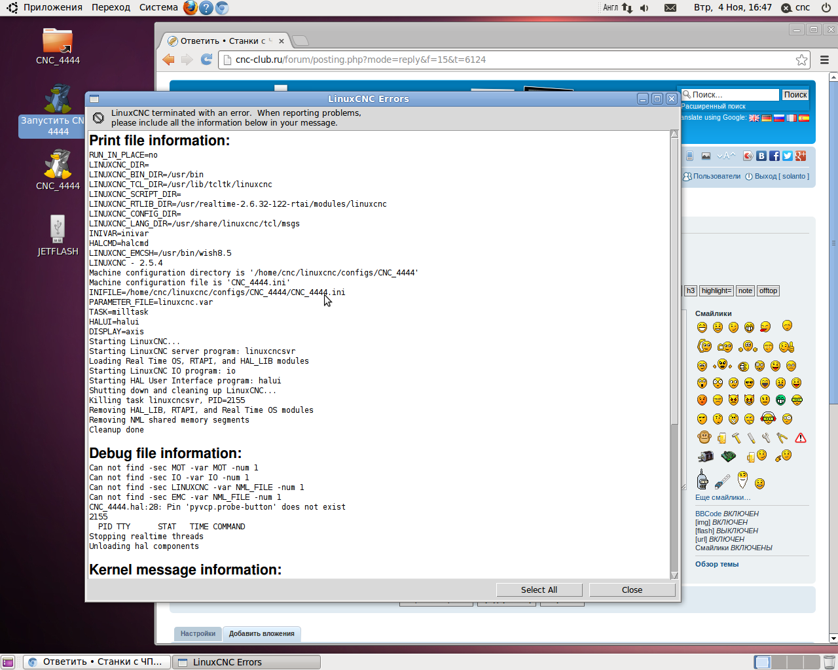Click the show desktop button in bottom panel

(8, 662)
